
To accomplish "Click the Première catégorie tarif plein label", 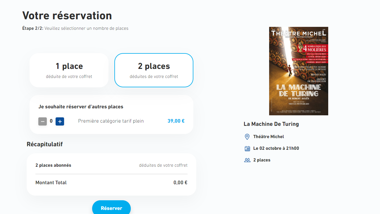I will tap(111, 121).
